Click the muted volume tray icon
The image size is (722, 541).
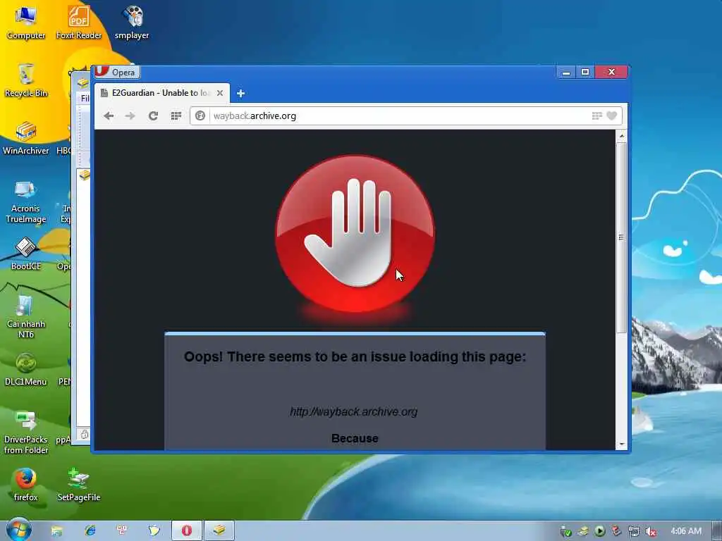[x=651, y=531]
